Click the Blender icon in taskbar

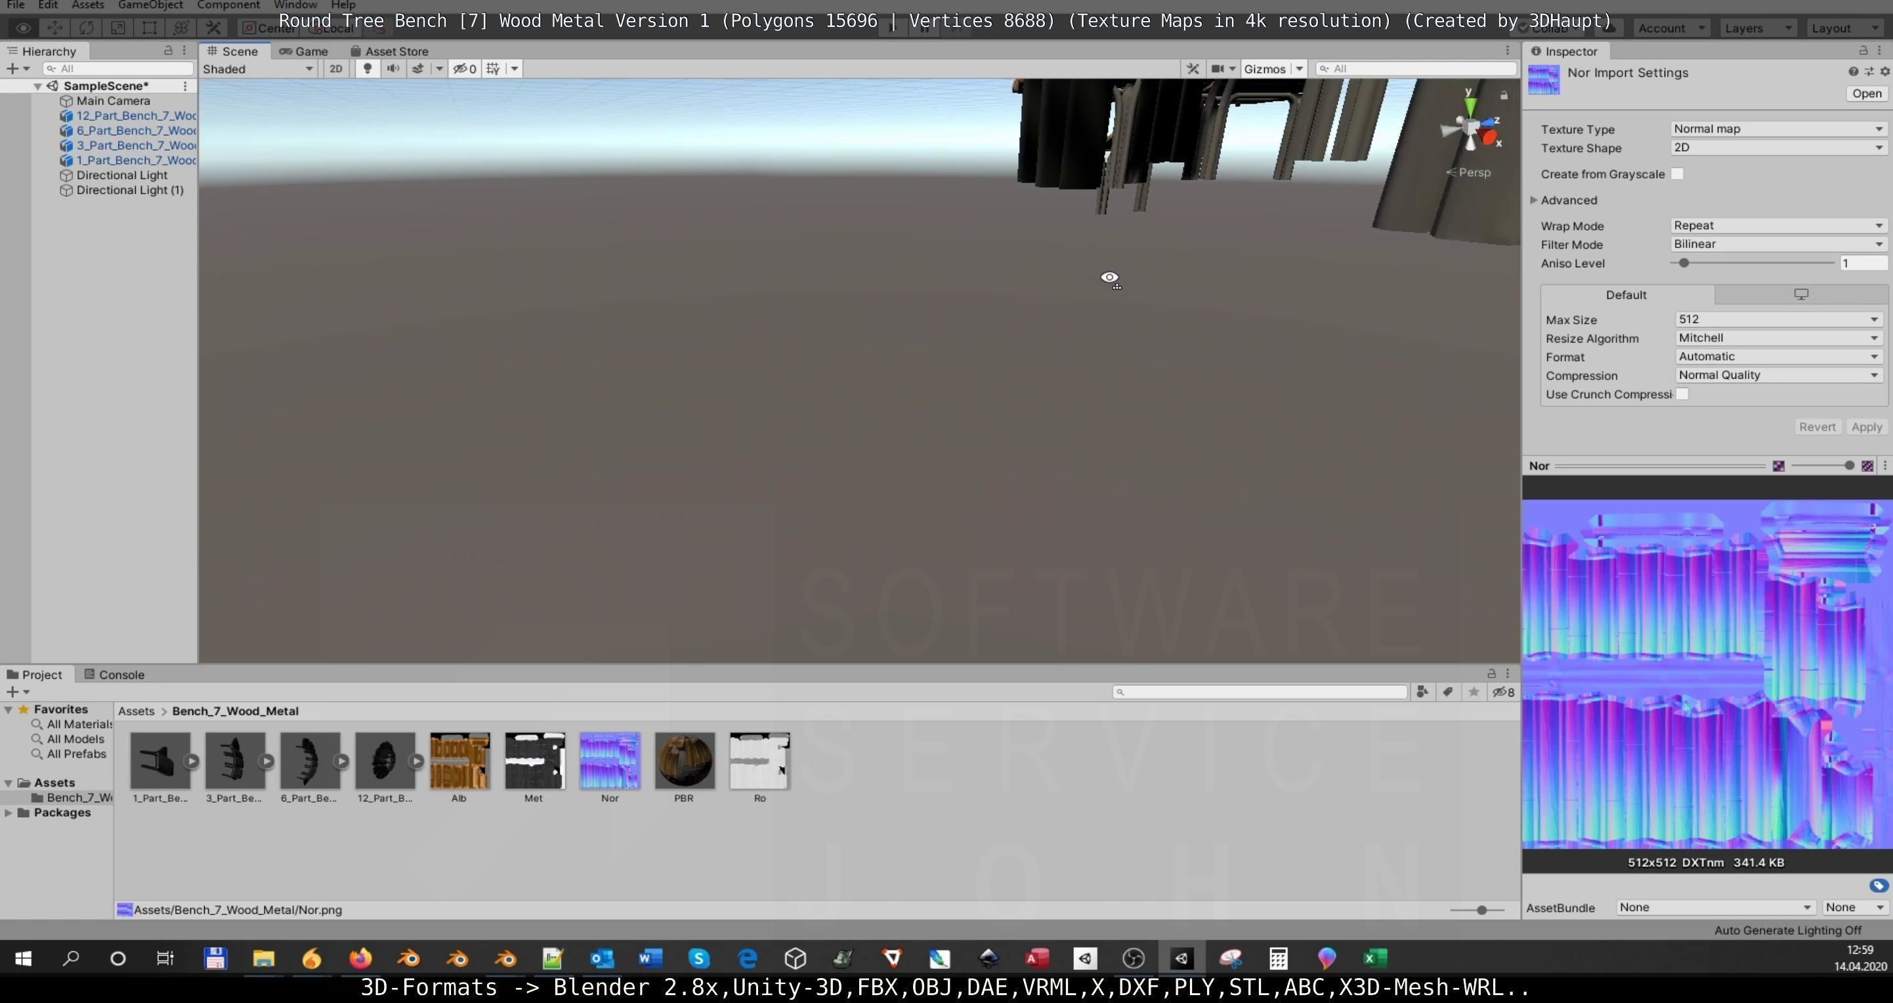pos(408,958)
